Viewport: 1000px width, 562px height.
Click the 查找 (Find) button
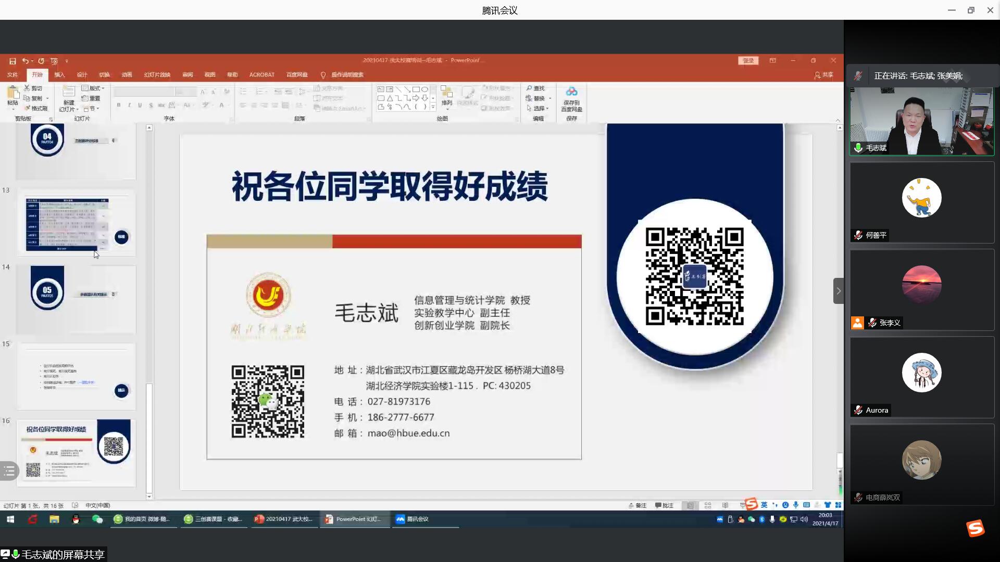(x=535, y=88)
